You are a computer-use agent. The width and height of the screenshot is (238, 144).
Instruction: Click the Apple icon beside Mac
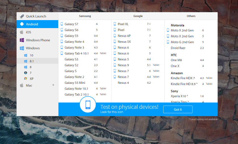(22, 85)
